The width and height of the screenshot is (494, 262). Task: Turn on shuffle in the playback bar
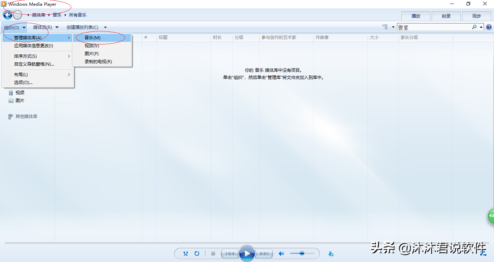click(x=186, y=254)
